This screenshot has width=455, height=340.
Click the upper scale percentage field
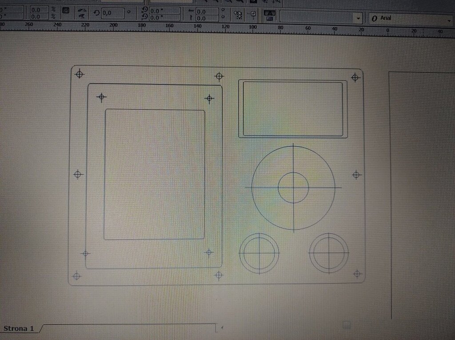(x=39, y=9)
